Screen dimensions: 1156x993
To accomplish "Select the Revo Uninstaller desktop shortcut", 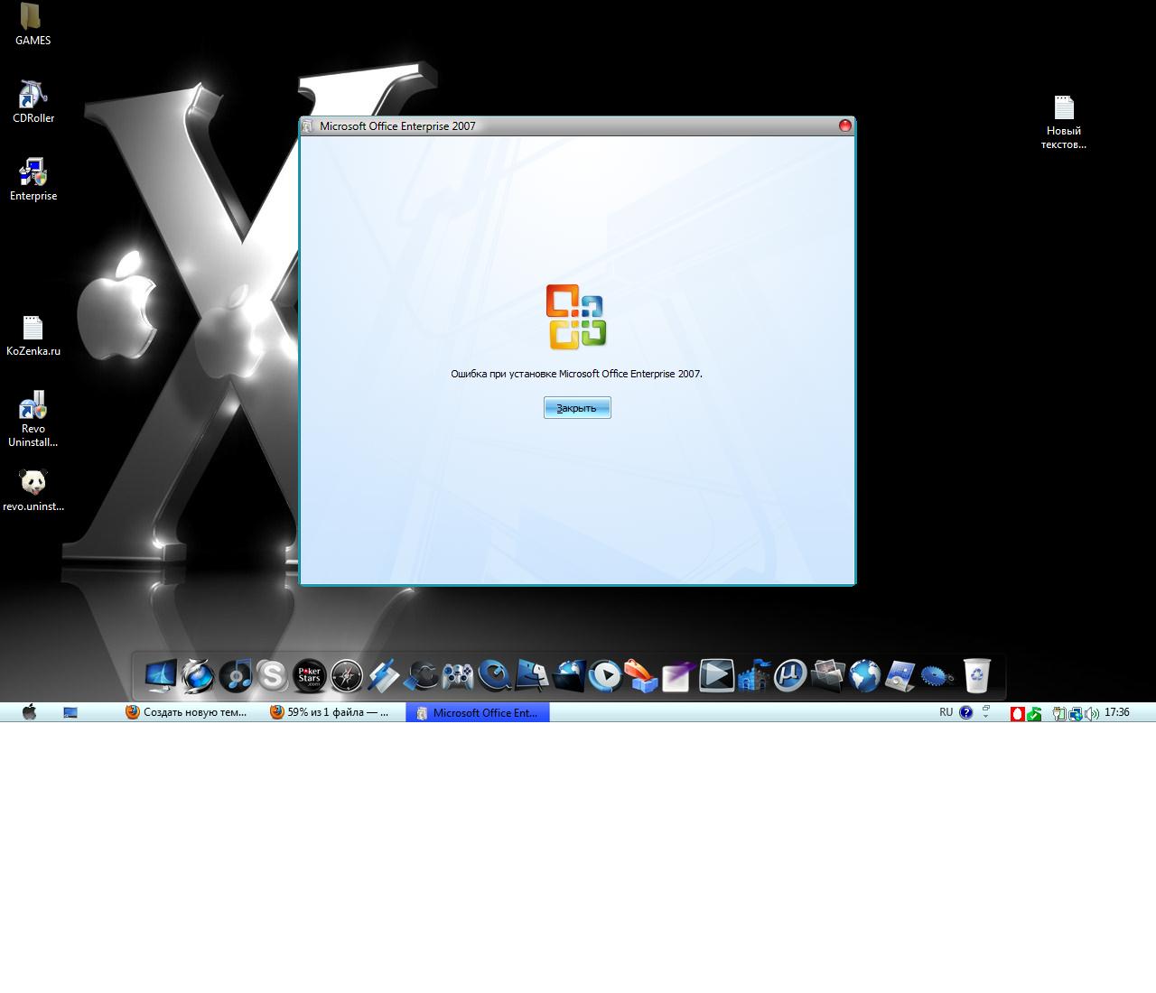I will coord(33,420).
